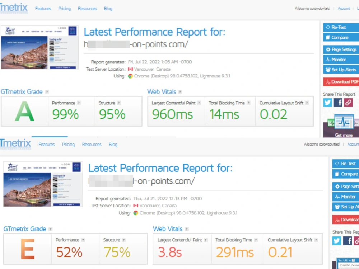This screenshot has width=359, height=269.
Task: Click the 0.21 Cumulative Layout Shift value
Action: [280, 252]
